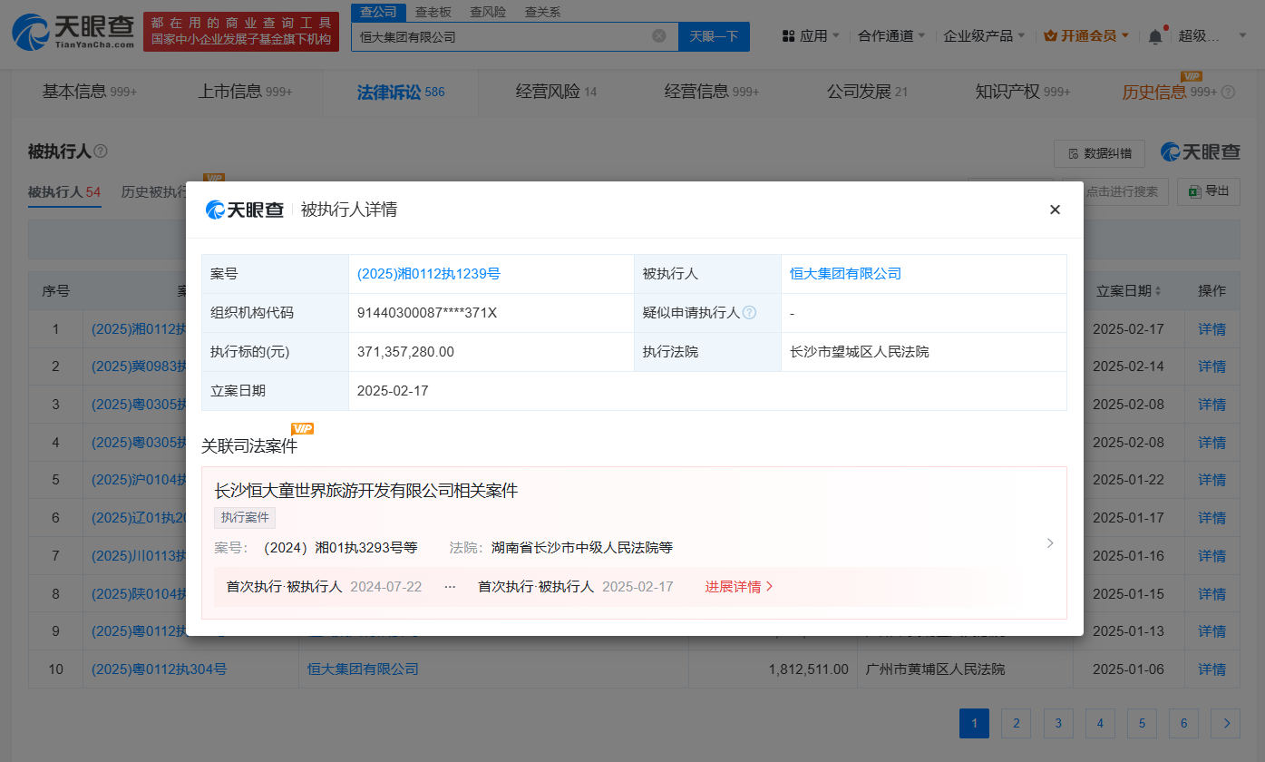Click 进展详情 link in related case

click(739, 587)
